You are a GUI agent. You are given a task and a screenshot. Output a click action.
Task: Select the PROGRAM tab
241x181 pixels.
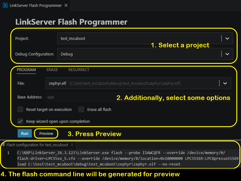click(26, 70)
